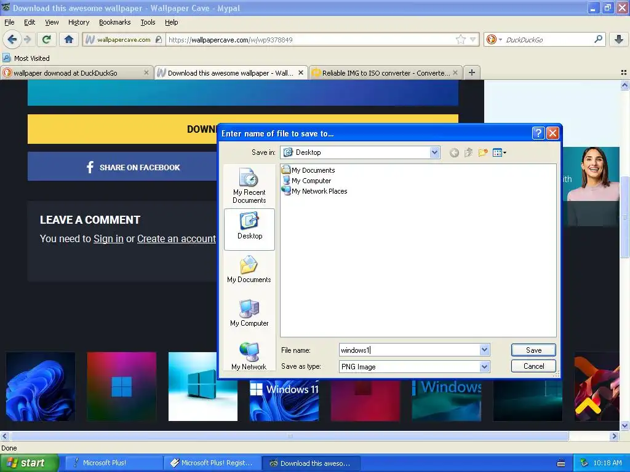Screen dimensions: 630x472
Task: Open the History menu
Action: (x=78, y=22)
